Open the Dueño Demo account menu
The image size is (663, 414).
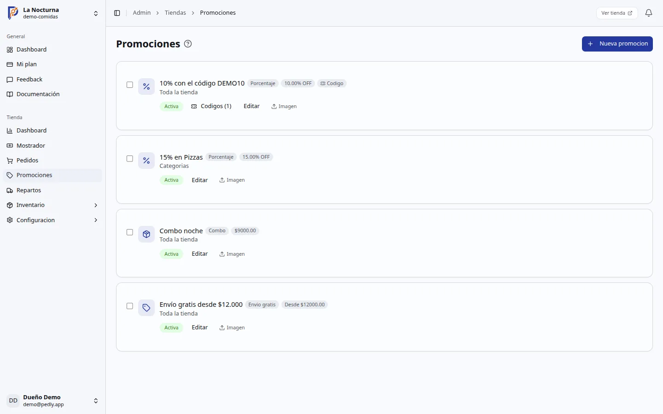click(x=53, y=401)
